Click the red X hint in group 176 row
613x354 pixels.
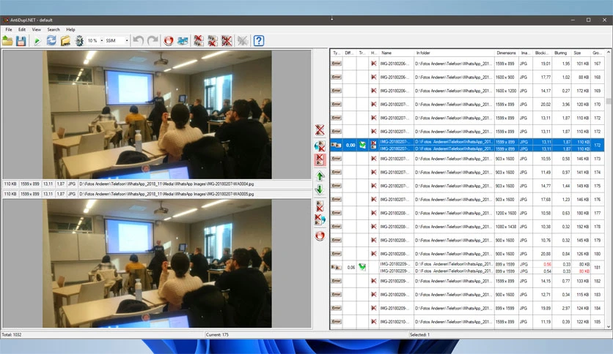(374, 199)
